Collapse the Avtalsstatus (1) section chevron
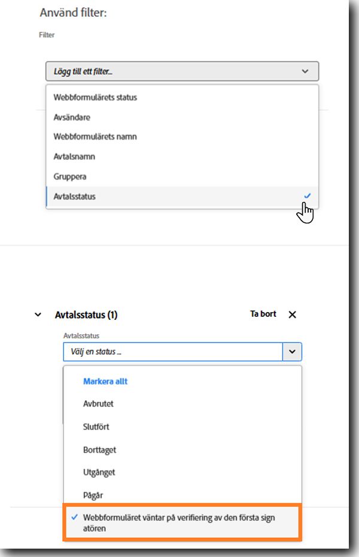 pos(38,314)
